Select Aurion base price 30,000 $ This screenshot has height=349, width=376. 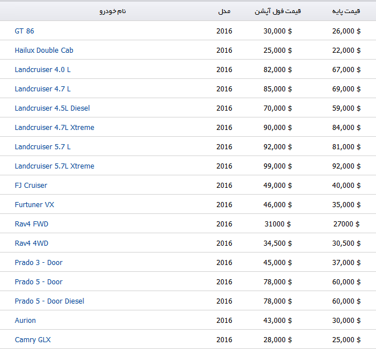click(346, 320)
